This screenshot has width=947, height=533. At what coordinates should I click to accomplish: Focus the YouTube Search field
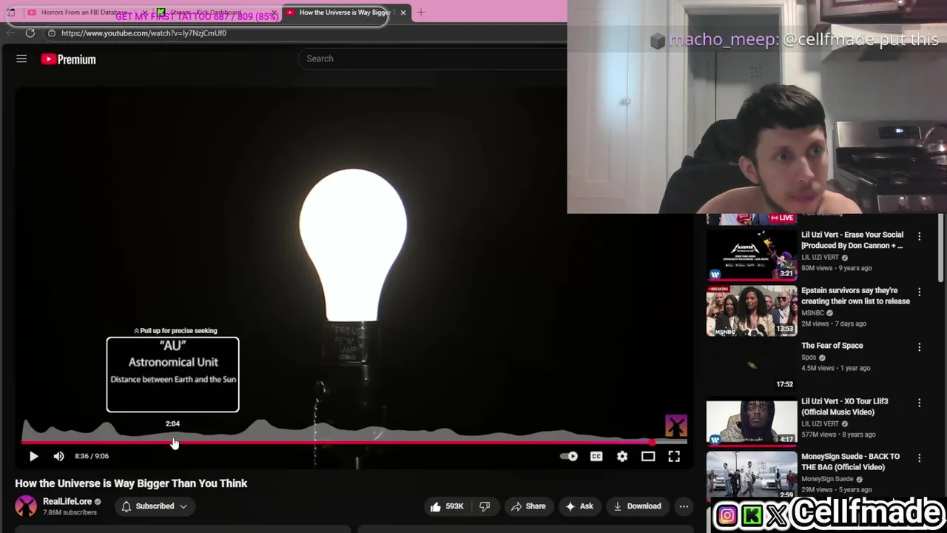tap(433, 58)
